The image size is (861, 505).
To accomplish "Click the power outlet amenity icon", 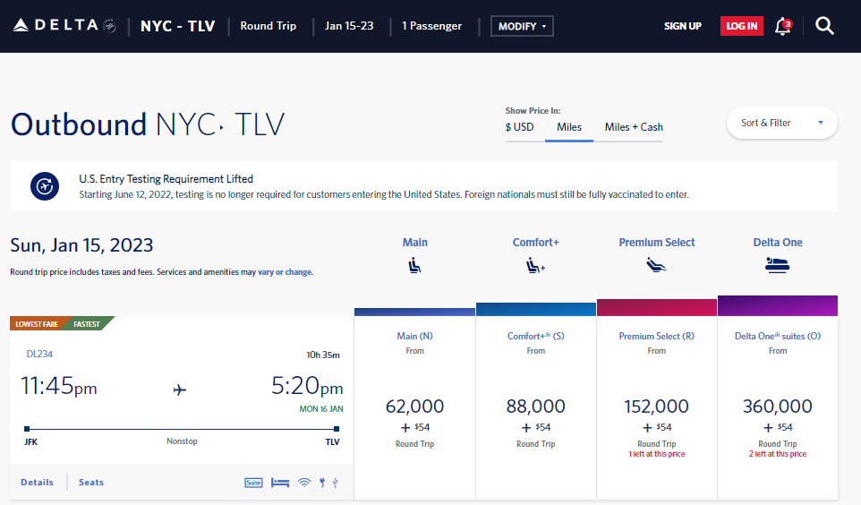I will (x=322, y=483).
